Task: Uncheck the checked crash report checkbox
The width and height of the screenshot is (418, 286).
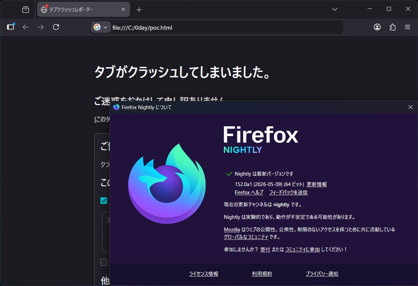Action: click(x=104, y=201)
